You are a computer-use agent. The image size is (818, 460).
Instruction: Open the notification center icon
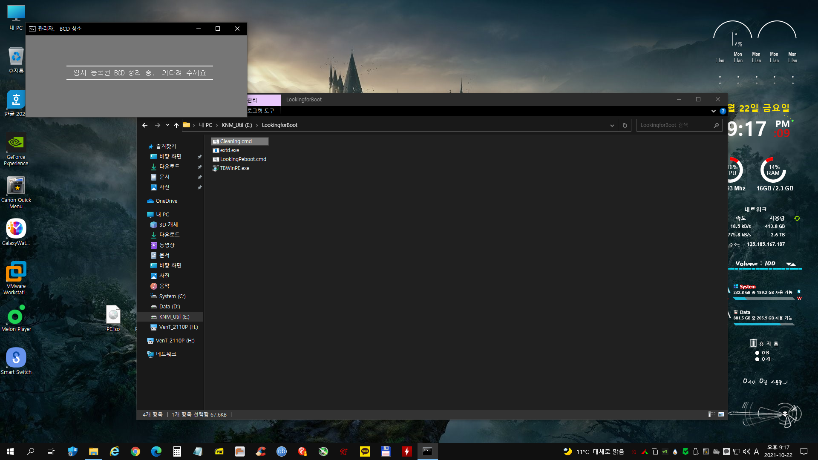804,451
